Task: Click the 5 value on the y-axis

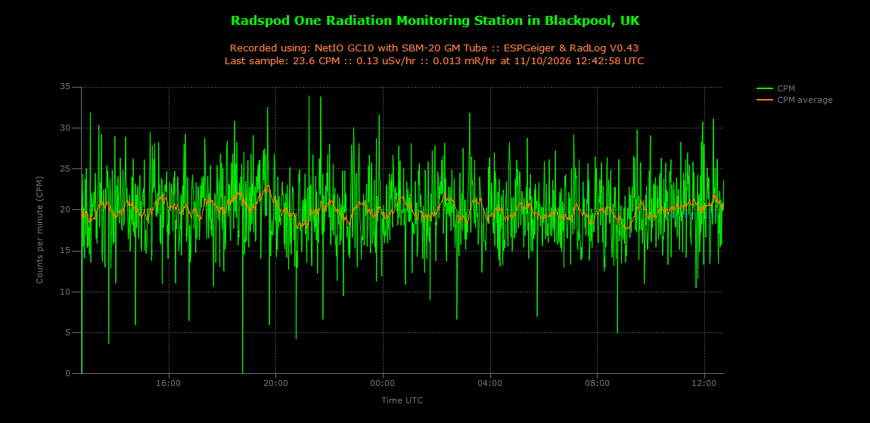Action: 67,333
